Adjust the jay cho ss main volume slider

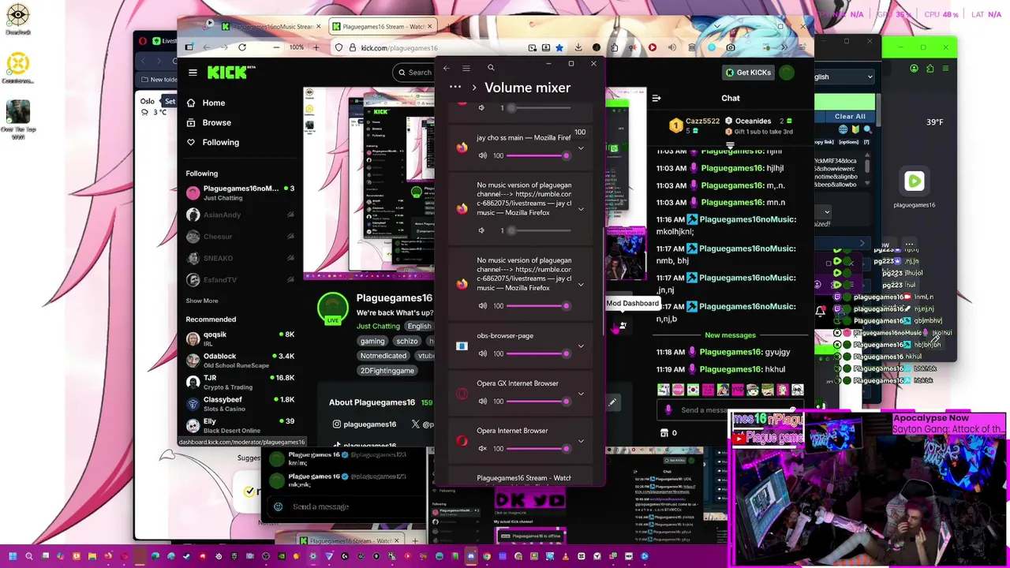pyautogui.click(x=539, y=155)
